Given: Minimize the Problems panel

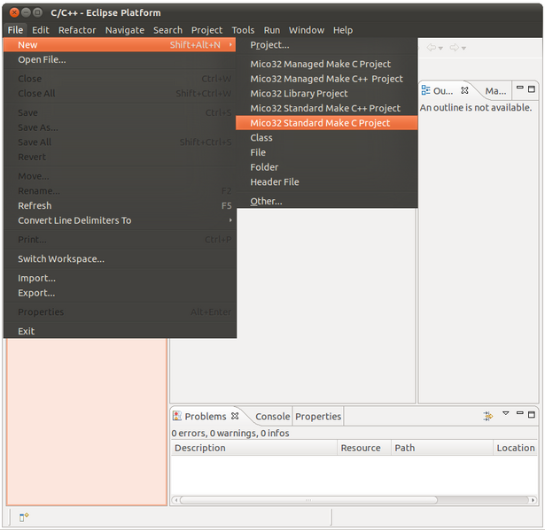Looking at the screenshot, I should (x=519, y=413).
